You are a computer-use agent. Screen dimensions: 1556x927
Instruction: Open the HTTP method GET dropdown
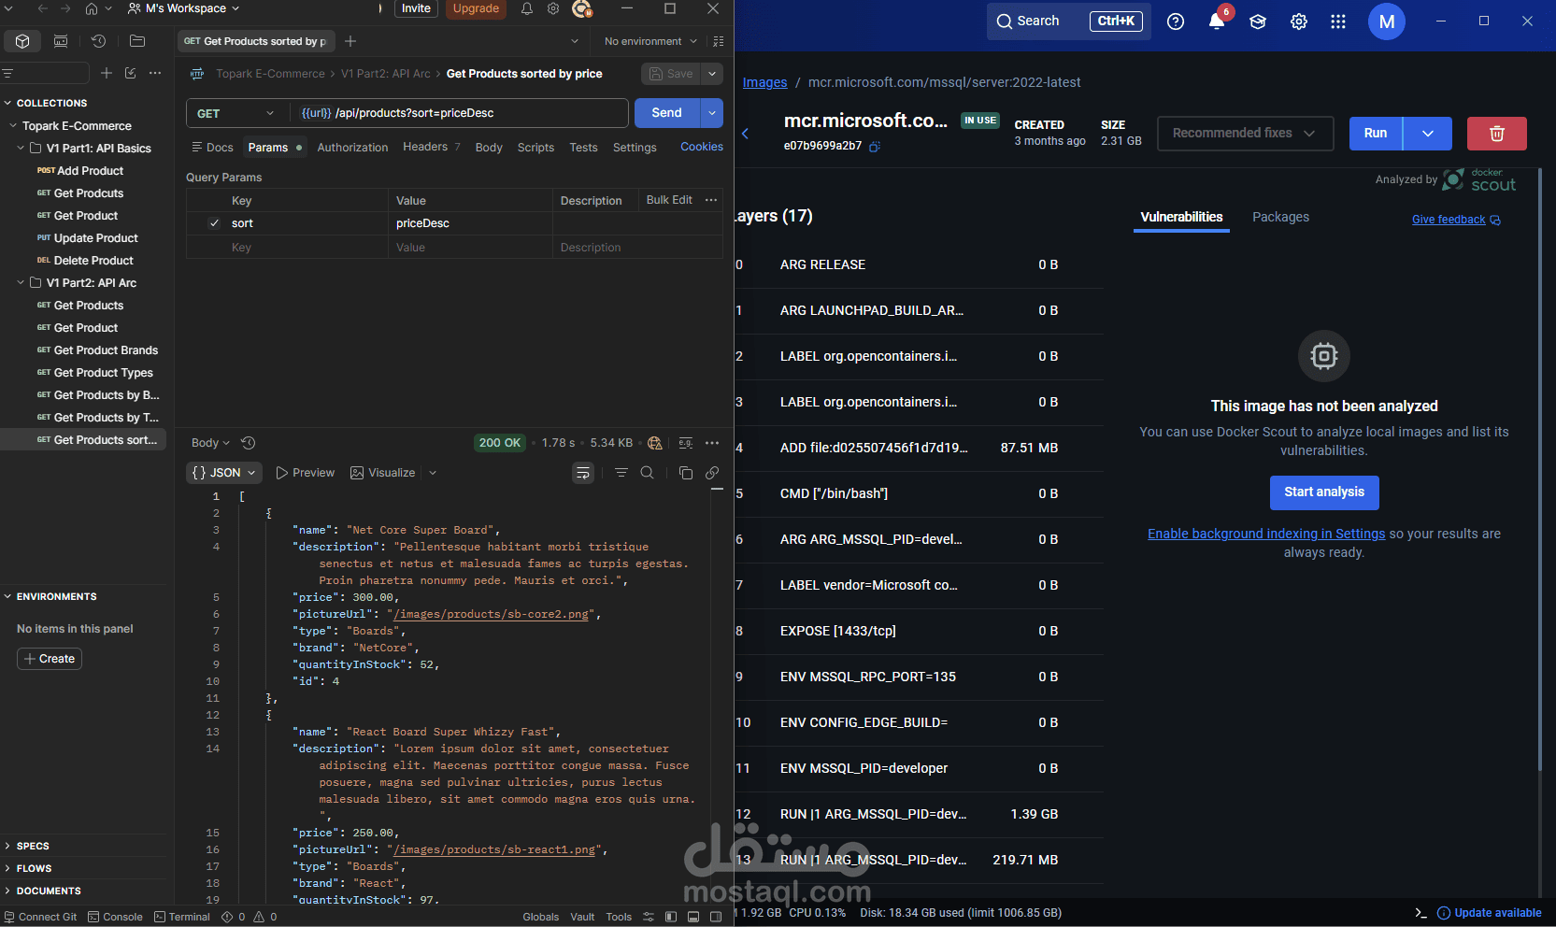pos(237,113)
